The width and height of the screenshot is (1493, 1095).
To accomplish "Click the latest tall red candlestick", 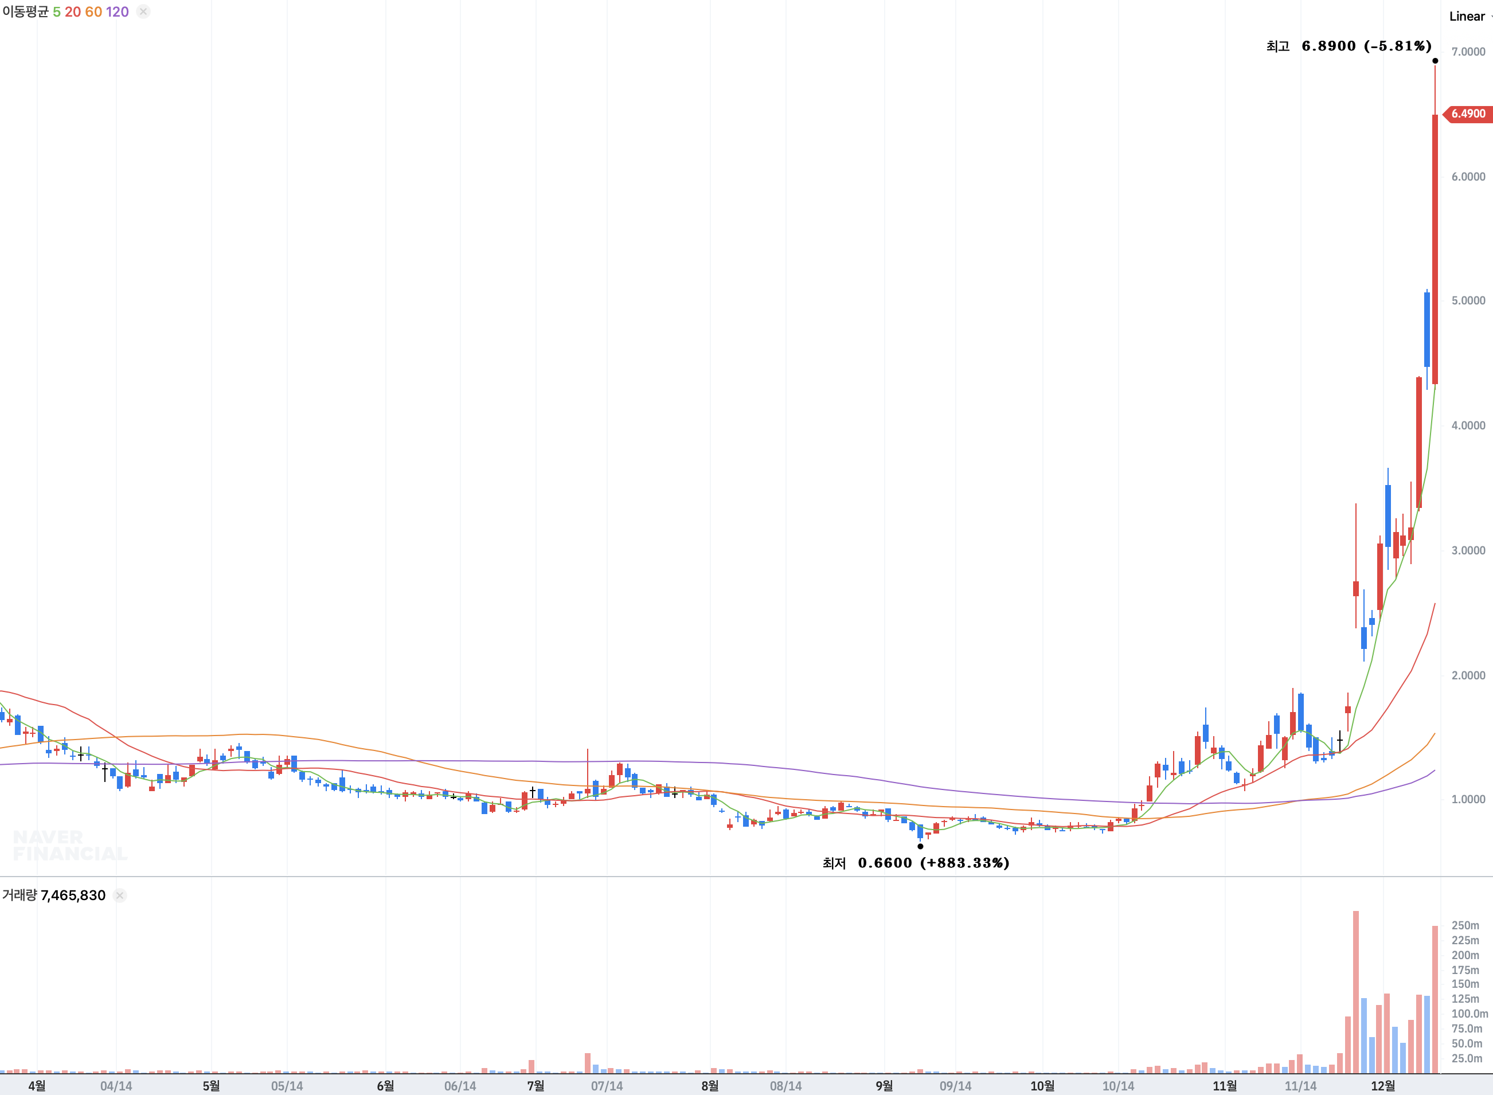I will [x=1435, y=249].
